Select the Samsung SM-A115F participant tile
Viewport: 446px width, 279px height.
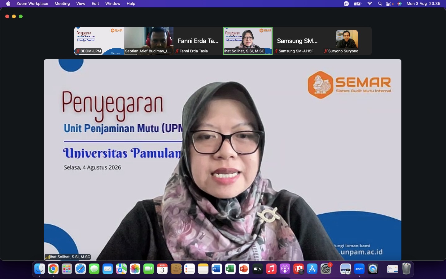click(x=297, y=41)
